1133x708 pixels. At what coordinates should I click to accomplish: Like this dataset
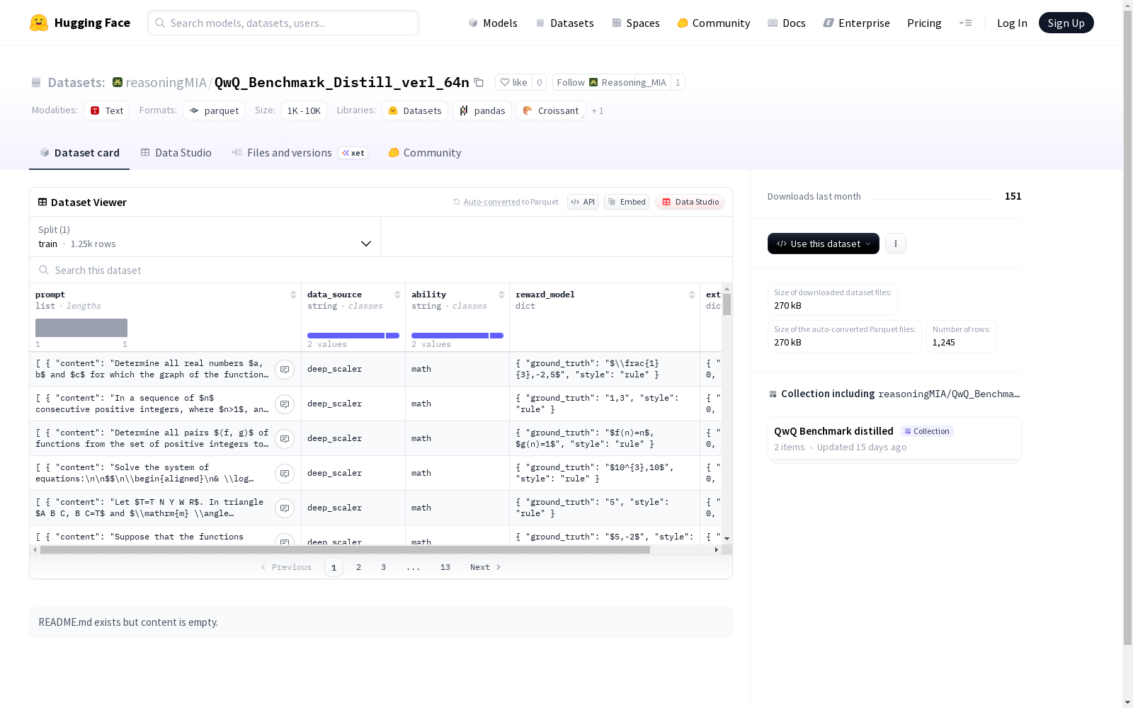click(513, 82)
